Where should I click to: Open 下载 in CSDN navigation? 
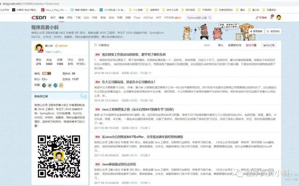tap(78, 18)
